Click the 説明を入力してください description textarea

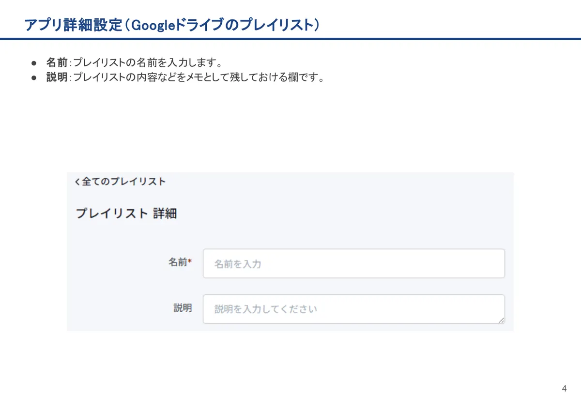point(354,309)
